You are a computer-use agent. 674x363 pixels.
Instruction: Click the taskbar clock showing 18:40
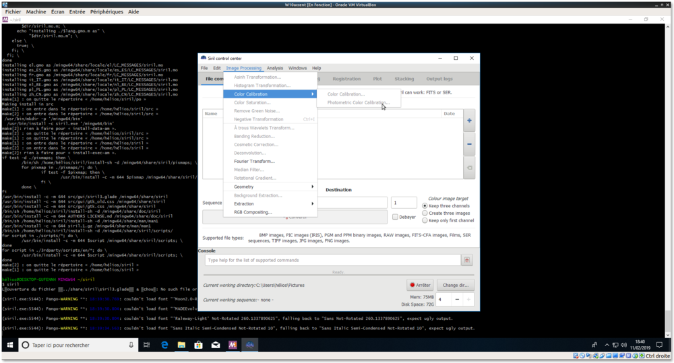click(x=640, y=345)
